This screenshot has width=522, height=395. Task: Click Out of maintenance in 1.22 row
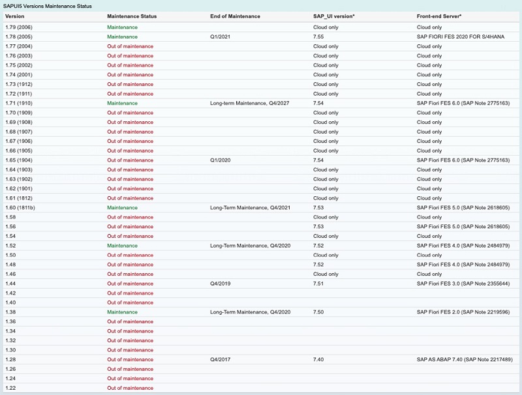pyautogui.click(x=130, y=388)
